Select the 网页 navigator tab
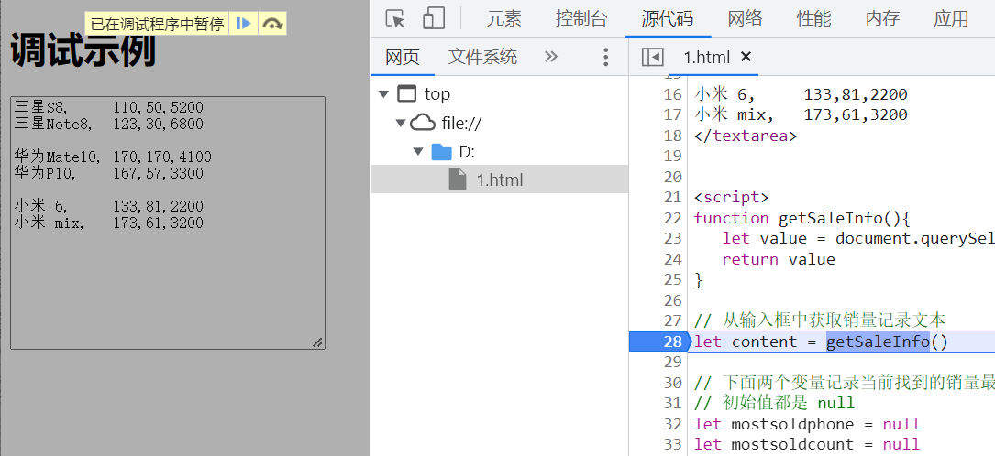The height and width of the screenshot is (456, 995). tap(403, 57)
